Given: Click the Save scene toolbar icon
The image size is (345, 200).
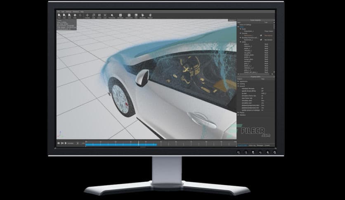Looking at the screenshot, I should coord(69,16).
